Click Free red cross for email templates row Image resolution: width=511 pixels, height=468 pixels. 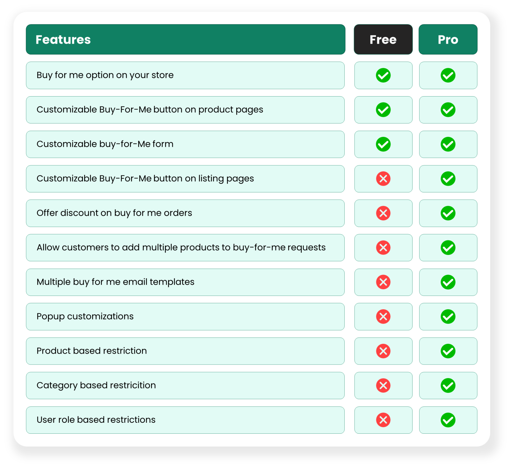(383, 282)
